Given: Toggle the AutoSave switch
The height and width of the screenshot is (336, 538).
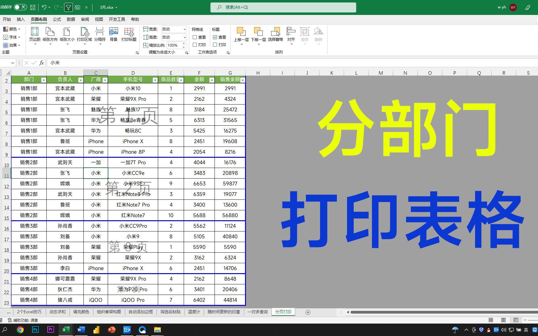Looking at the screenshot, I should (21, 7).
